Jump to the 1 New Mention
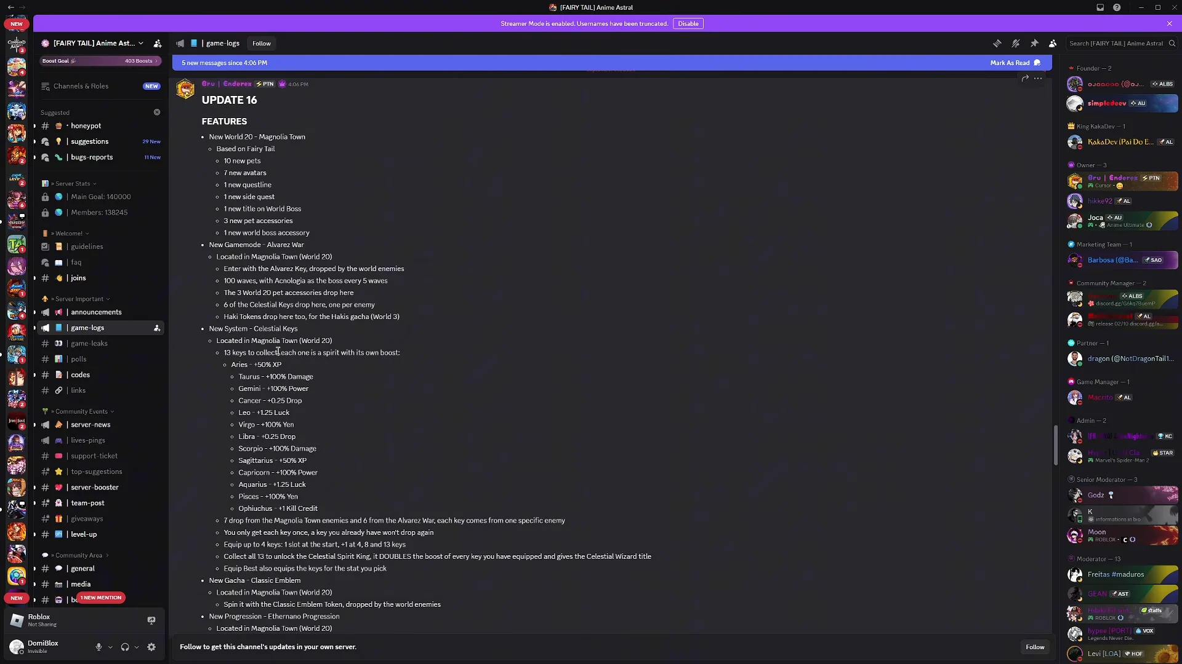 101,598
